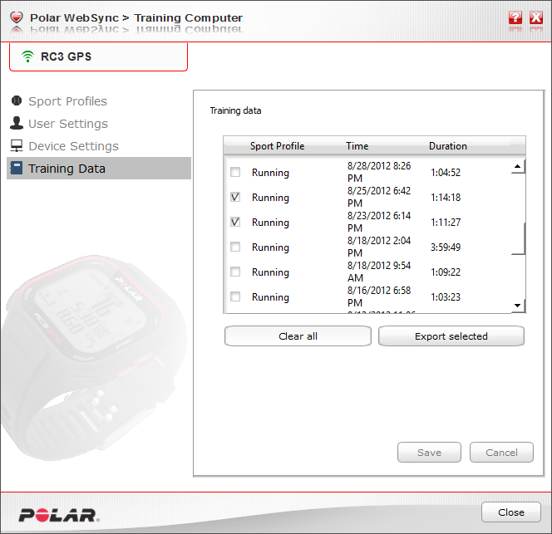Uncheck the 8/25/2012 6:42 PM running session
This screenshot has height=534, width=552.
[x=235, y=197]
